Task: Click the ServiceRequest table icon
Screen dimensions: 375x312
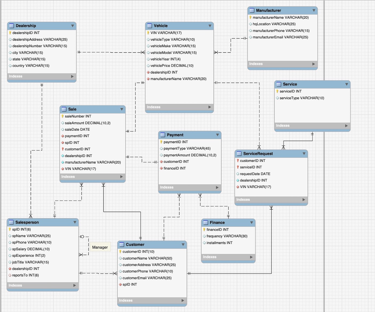Action: point(239,154)
